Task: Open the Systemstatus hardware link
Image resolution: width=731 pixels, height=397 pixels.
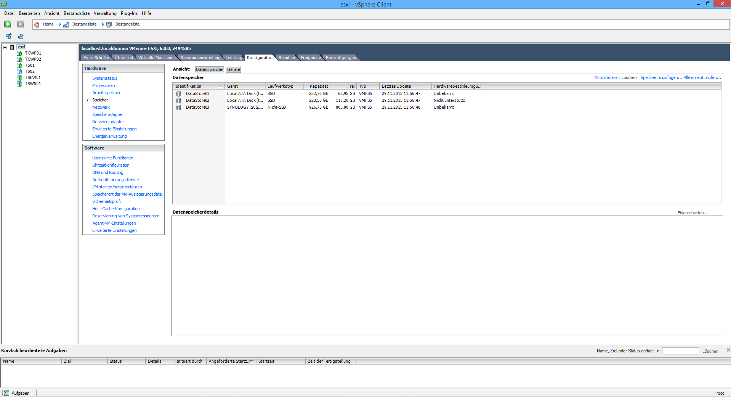Action: [x=105, y=78]
